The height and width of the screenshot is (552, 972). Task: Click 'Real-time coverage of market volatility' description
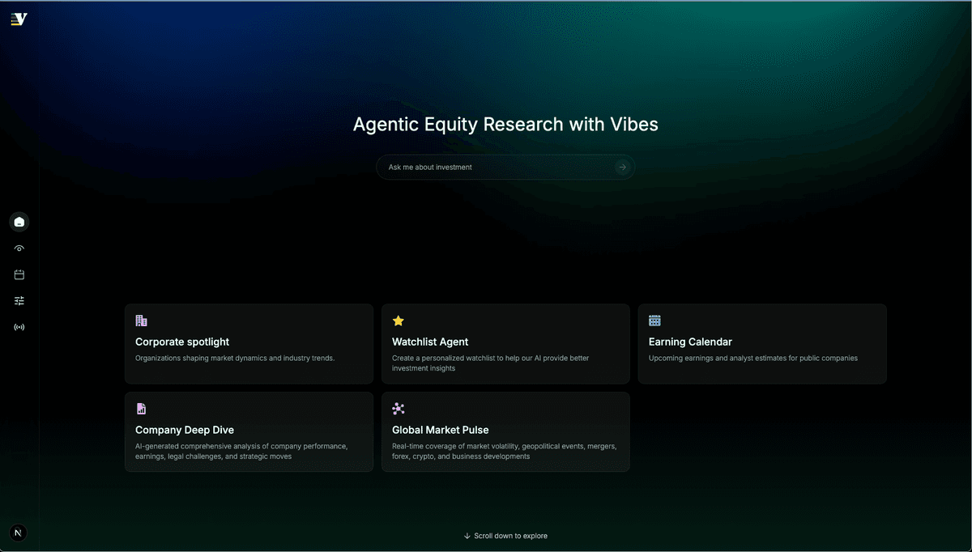click(x=504, y=451)
